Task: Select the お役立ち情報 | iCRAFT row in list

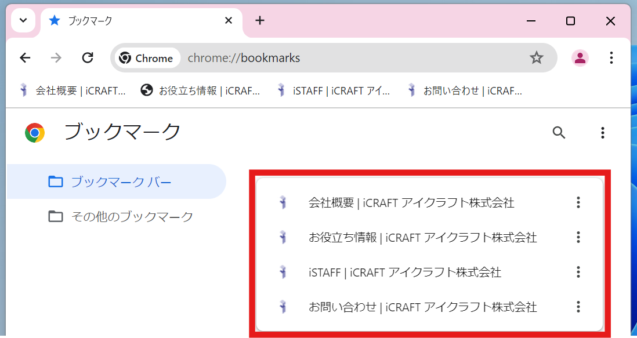Action: [429, 237]
